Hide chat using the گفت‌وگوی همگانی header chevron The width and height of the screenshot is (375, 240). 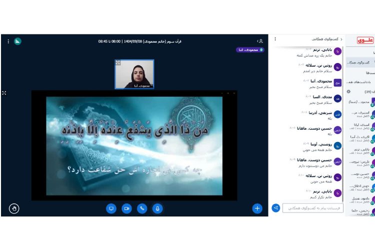(327, 39)
